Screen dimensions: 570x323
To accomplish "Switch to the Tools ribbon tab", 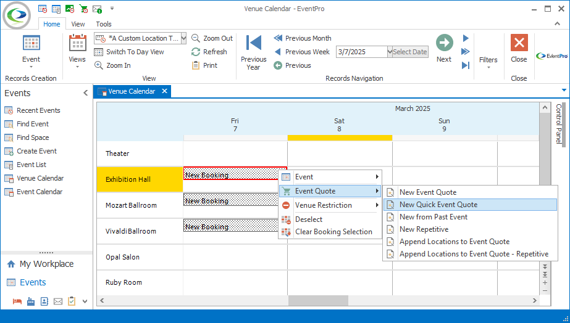I will coord(104,24).
